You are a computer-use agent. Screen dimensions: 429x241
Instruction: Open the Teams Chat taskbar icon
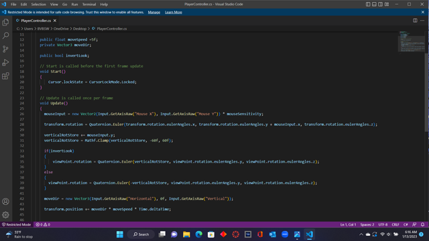tap(174, 234)
